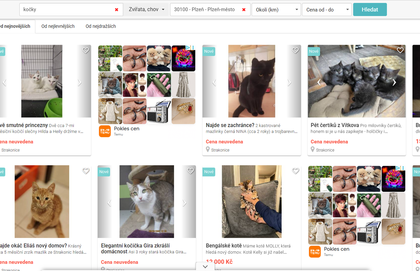Show next photo of the white cats listing
Image resolution: width=420 pixels, height=271 pixels.
(79, 82)
